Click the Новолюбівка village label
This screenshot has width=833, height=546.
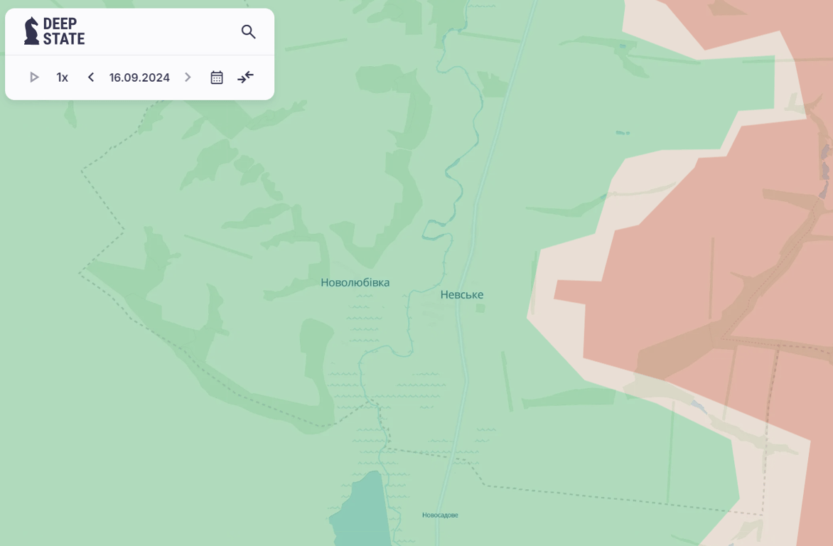coord(355,282)
